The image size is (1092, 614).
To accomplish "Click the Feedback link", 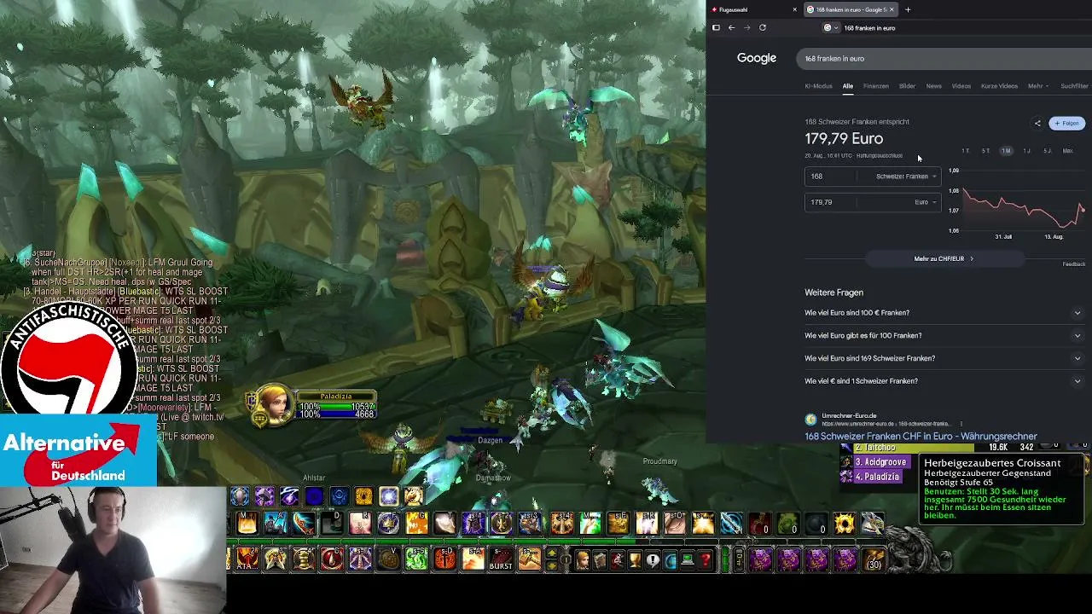I will [1074, 264].
